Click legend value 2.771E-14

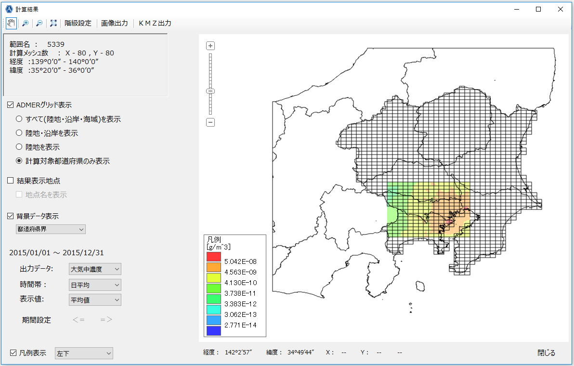click(x=240, y=325)
